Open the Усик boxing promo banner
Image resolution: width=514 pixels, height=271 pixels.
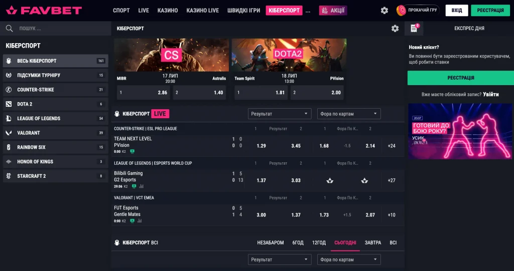(x=460, y=131)
